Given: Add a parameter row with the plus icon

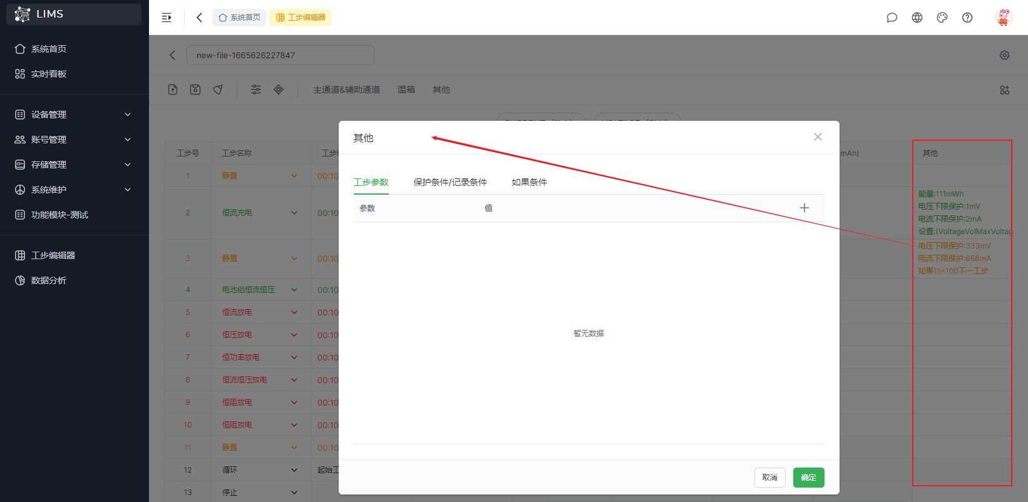Looking at the screenshot, I should 804,208.
